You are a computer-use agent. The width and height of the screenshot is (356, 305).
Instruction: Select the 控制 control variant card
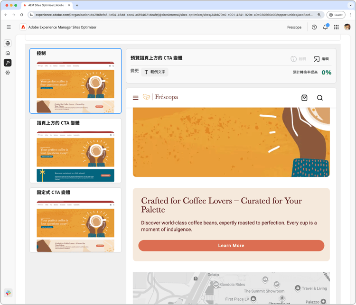(75, 81)
